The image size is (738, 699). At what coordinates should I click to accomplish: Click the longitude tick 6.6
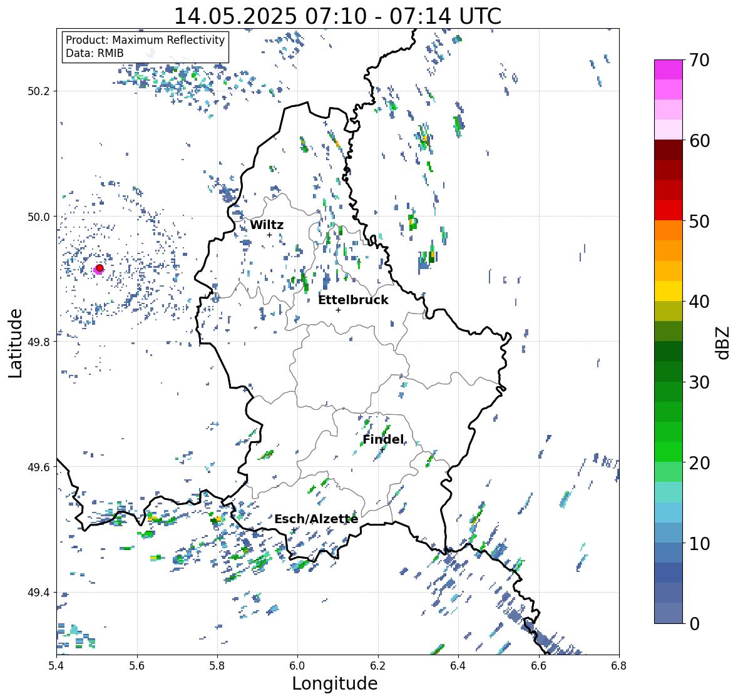click(x=539, y=666)
